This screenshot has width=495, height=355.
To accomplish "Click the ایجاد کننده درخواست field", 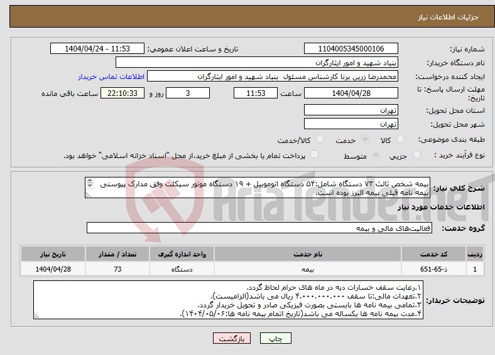I will pos(273,77).
